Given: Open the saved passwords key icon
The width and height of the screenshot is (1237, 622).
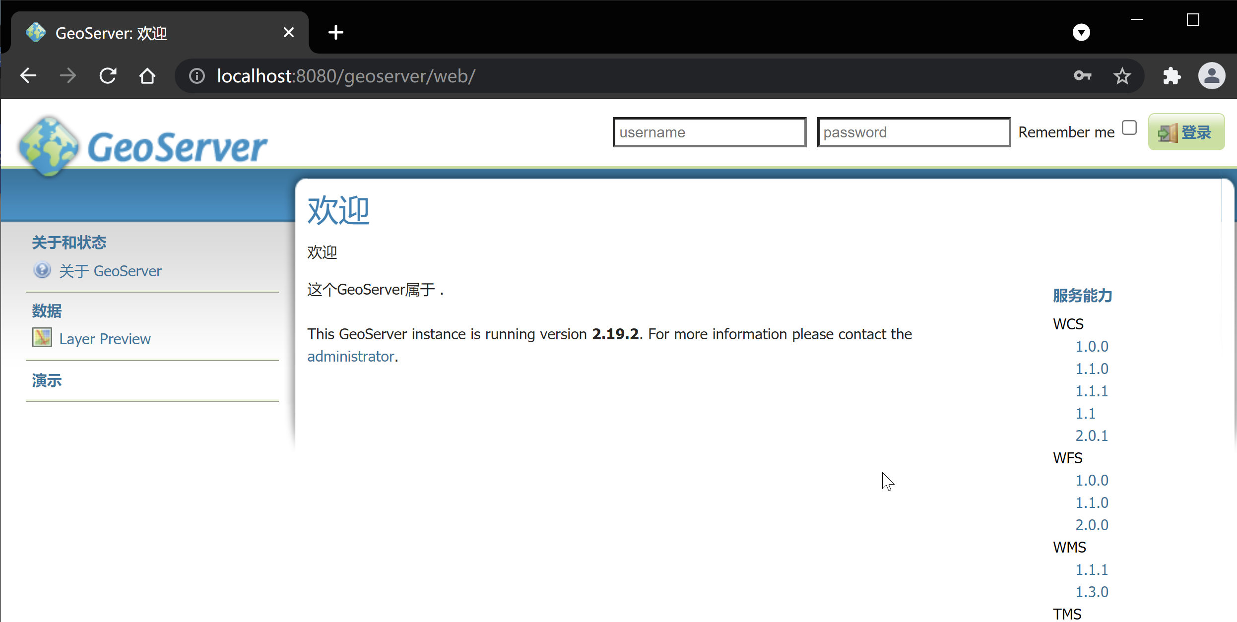Looking at the screenshot, I should [1082, 76].
